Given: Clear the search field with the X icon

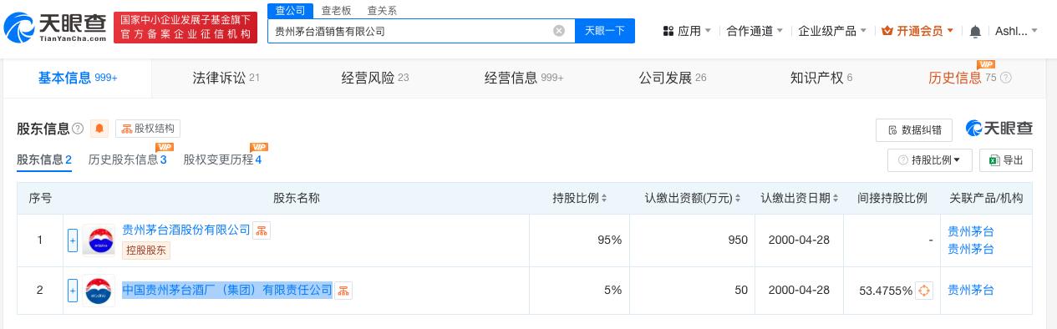Looking at the screenshot, I should click(x=559, y=31).
